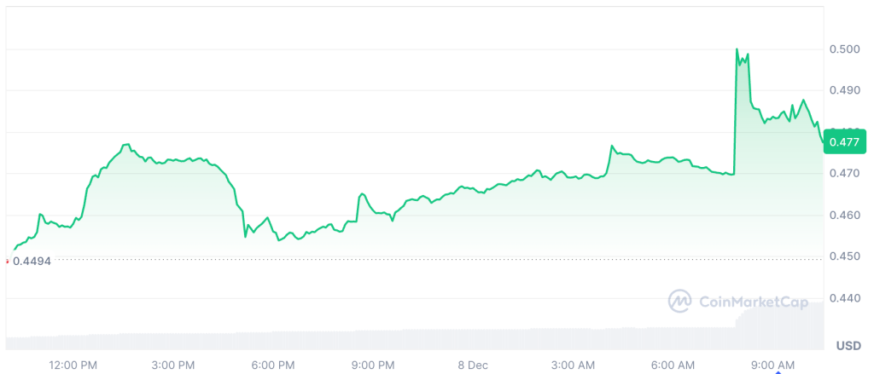Click the 3:00 AM time axis label
This screenshot has width=874, height=374.
pos(573,365)
